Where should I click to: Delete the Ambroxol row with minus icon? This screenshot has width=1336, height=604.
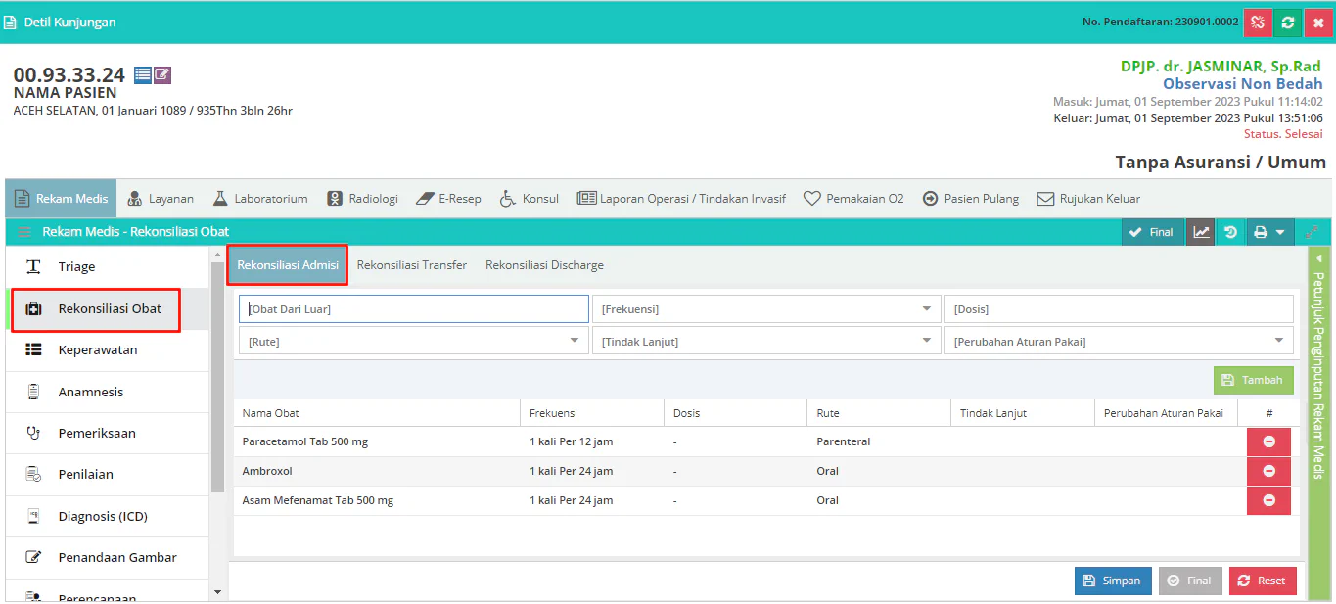click(x=1268, y=471)
